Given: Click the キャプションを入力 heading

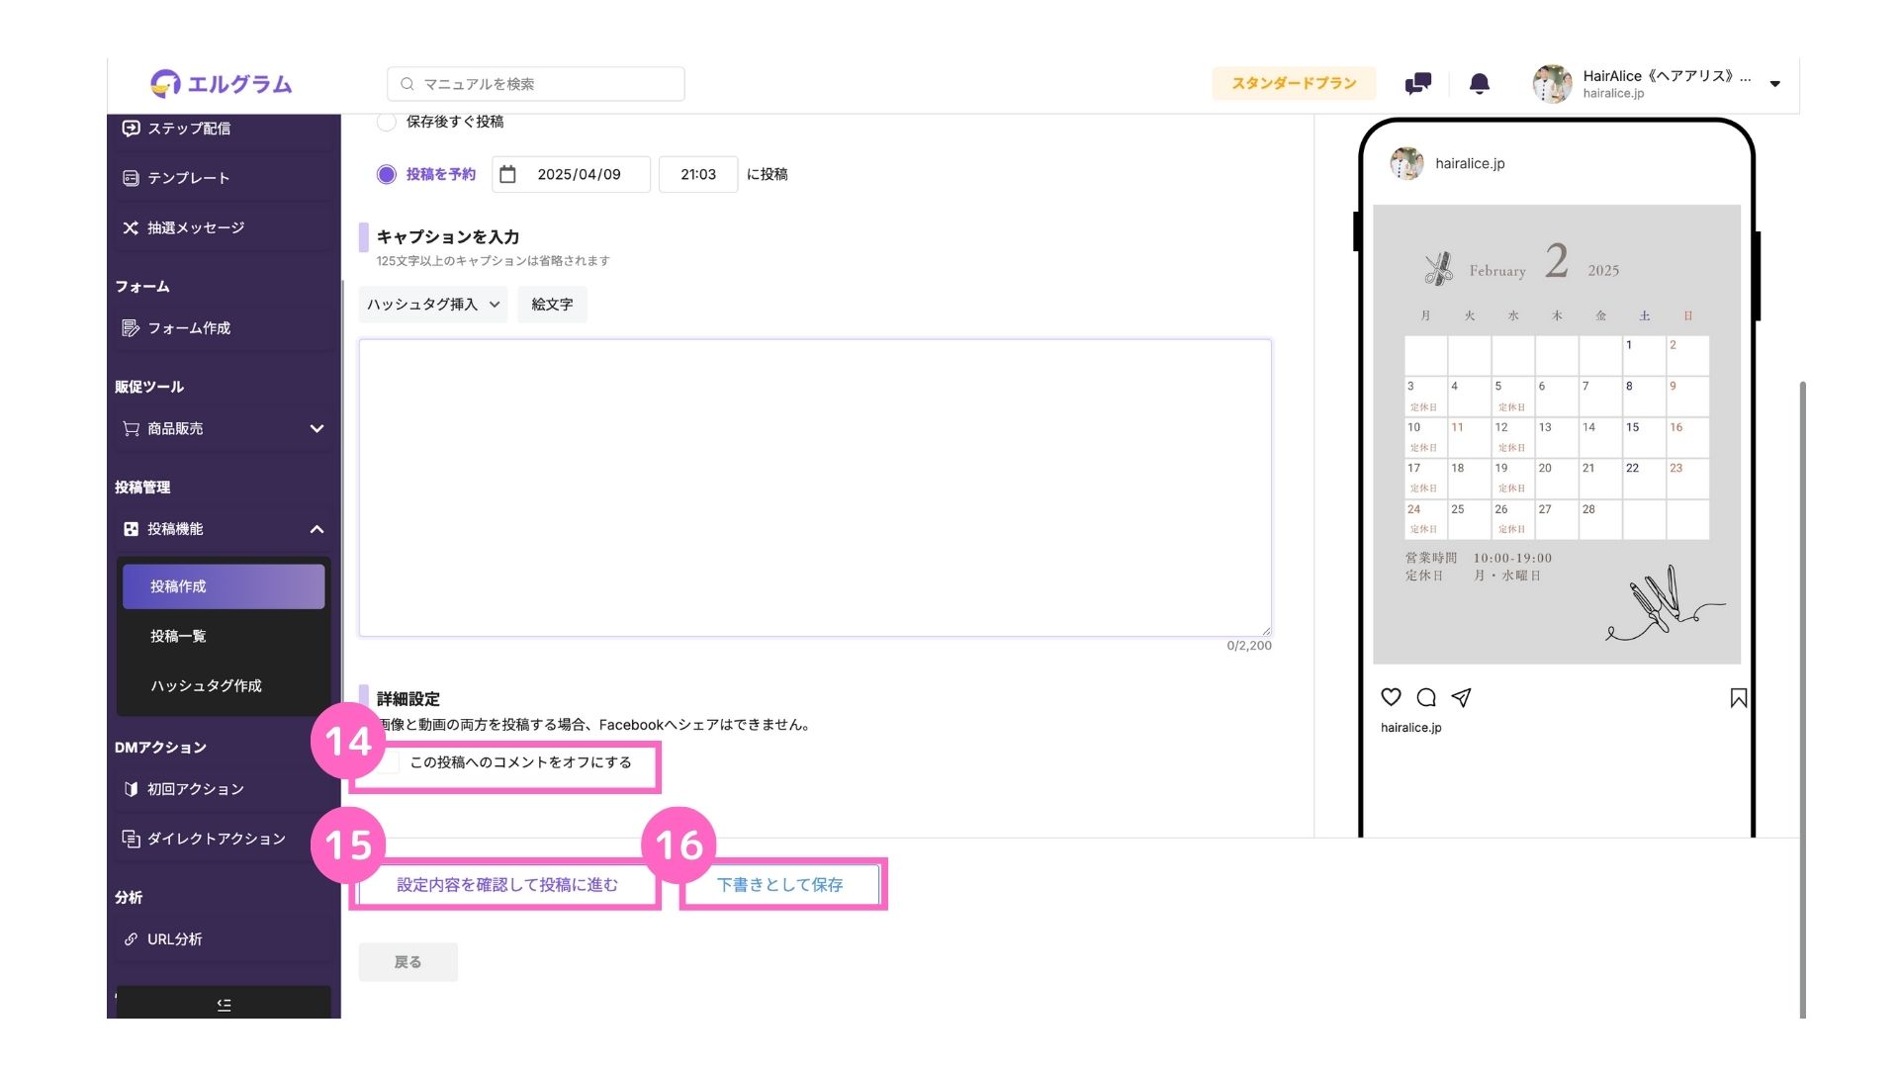Looking at the screenshot, I should [x=448, y=237].
